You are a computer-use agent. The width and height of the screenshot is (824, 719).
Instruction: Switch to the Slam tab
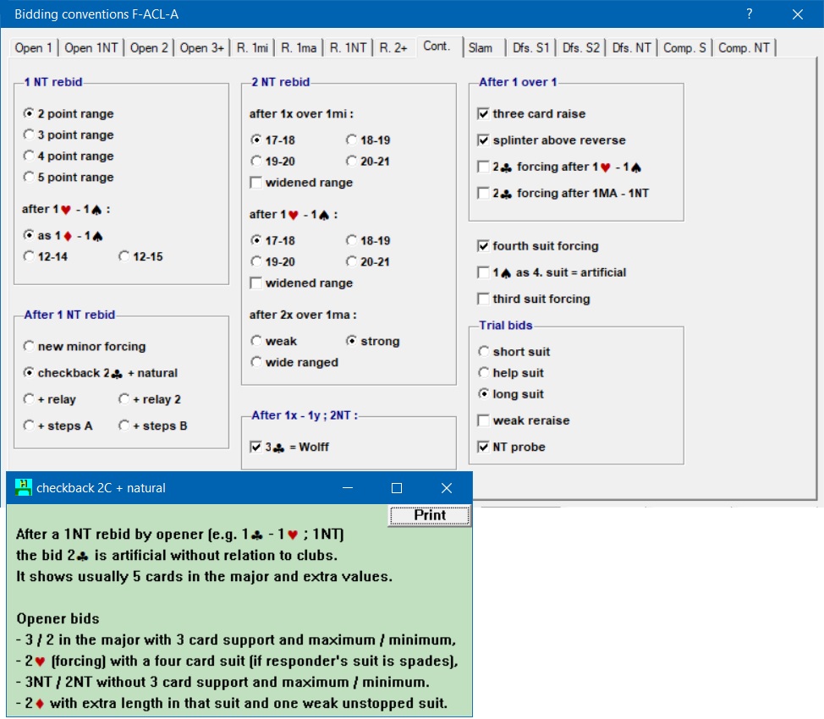[481, 48]
